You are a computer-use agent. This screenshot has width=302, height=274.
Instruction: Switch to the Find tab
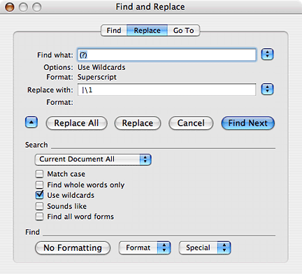(x=114, y=31)
